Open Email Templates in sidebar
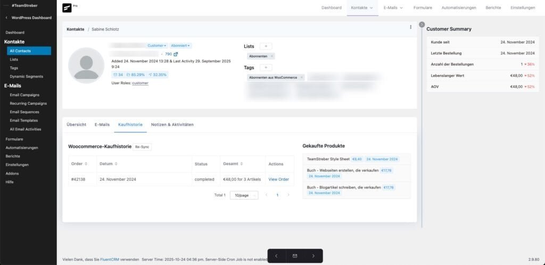Image resolution: width=545 pixels, height=265 pixels. (x=23, y=120)
